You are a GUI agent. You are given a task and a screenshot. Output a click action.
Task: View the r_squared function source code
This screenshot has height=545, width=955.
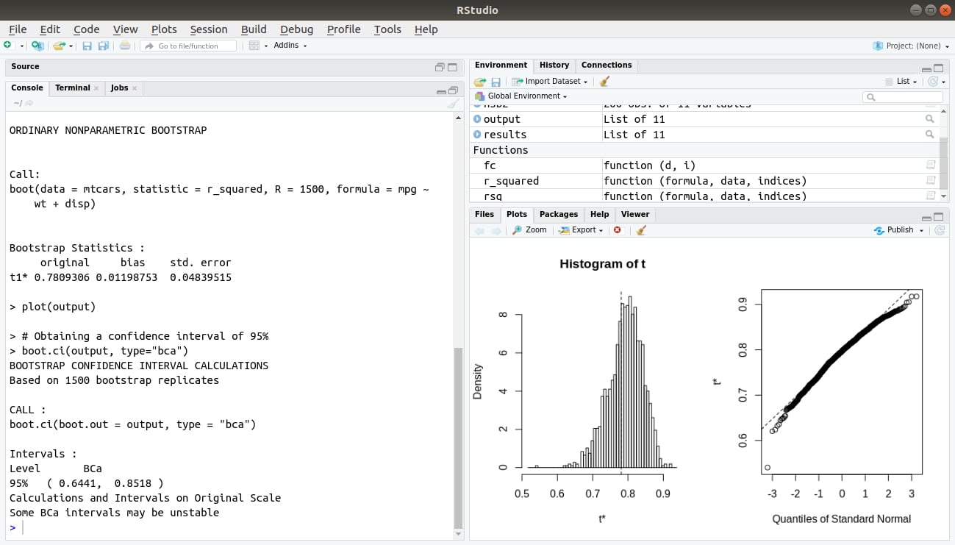[x=931, y=180]
